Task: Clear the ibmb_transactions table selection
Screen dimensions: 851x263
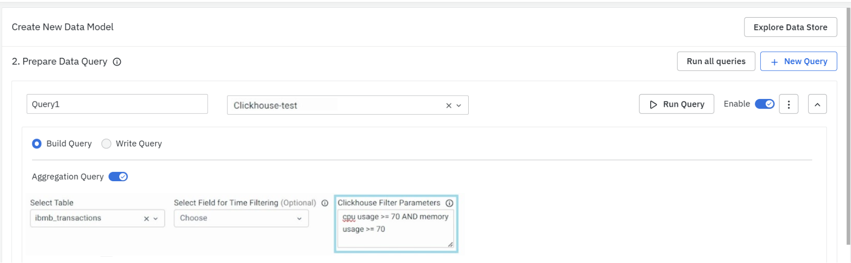Action: [x=146, y=219]
